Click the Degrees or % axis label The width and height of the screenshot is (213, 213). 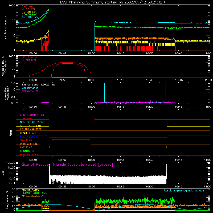point(7,199)
